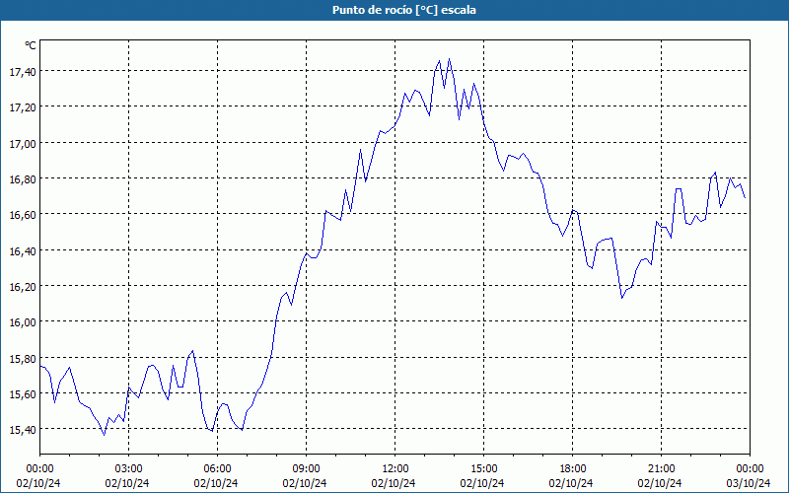The height and width of the screenshot is (493, 789).
Task: Click the 'Punto de rocío [°C] escala' title
Action: coord(404,10)
